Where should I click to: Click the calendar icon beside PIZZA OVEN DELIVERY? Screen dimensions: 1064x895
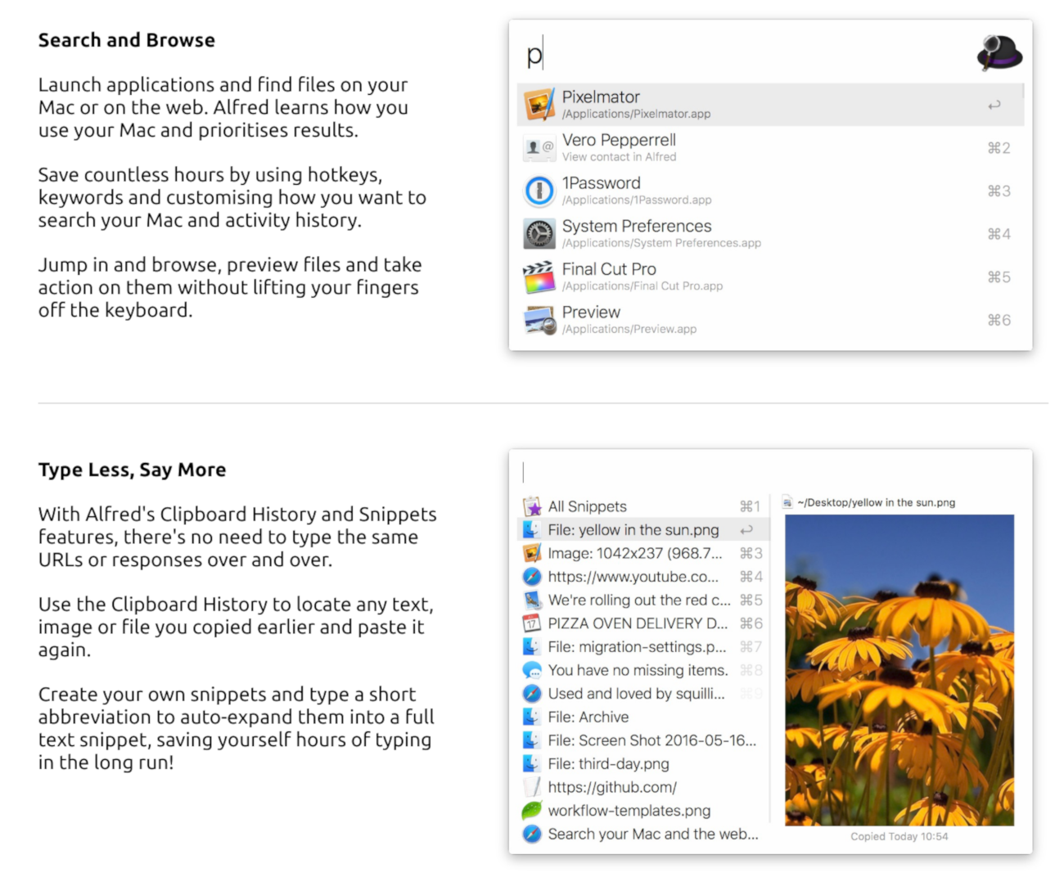(x=533, y=623)
